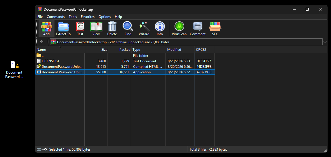Open the Favorites menu

(x=88, y=17)
